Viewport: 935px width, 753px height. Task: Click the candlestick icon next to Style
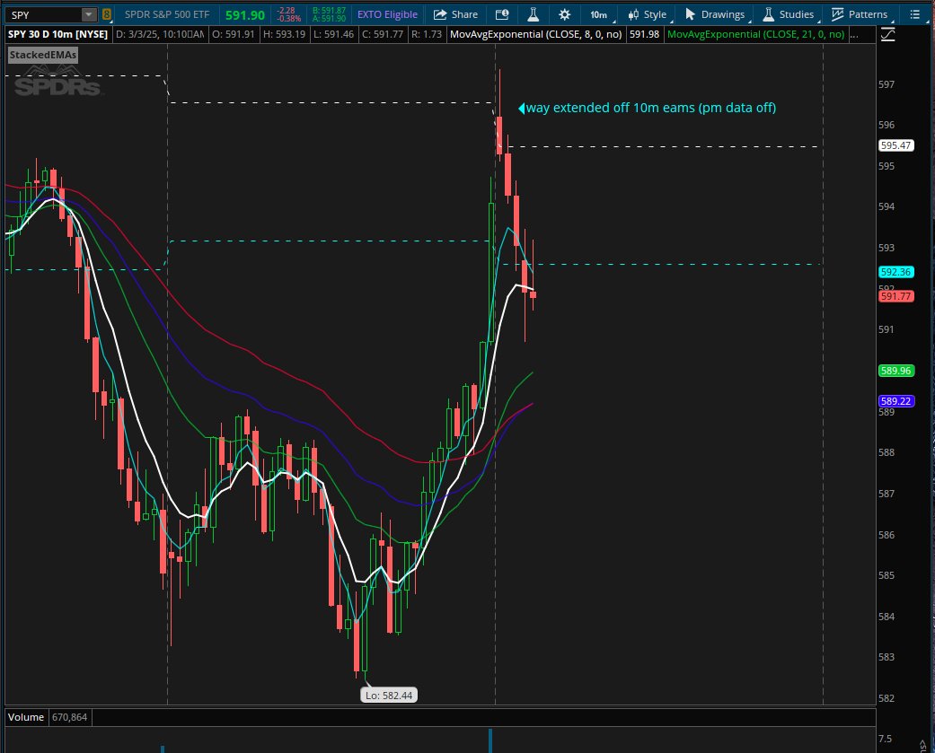pyautogui.click(x=634, y=13)
